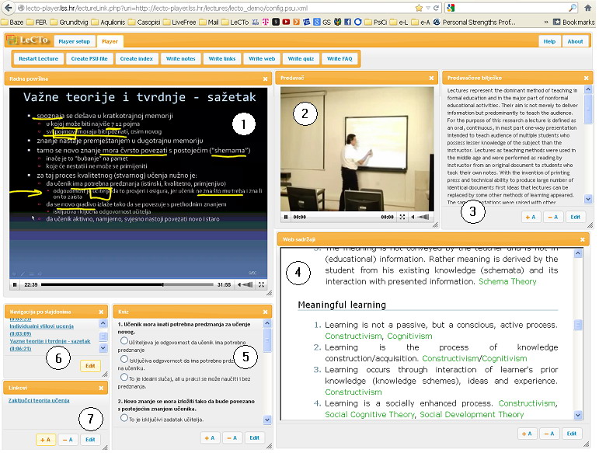The image size is (599, 453).
Task: Show more bookmarks with the chevron
Action: coord(546,23)
